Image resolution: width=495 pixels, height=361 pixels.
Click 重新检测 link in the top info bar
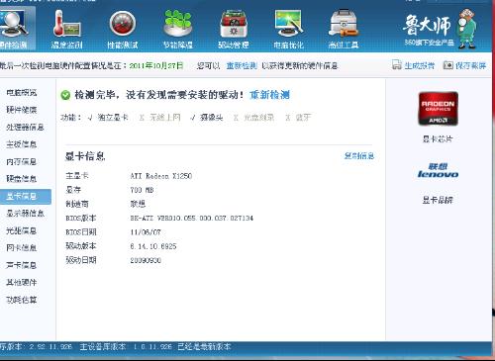[242, 65]
